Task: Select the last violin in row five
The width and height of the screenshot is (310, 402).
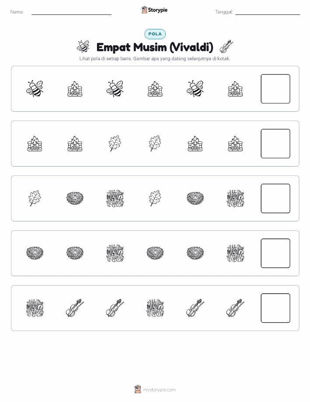Action: [x=235, y=308]
